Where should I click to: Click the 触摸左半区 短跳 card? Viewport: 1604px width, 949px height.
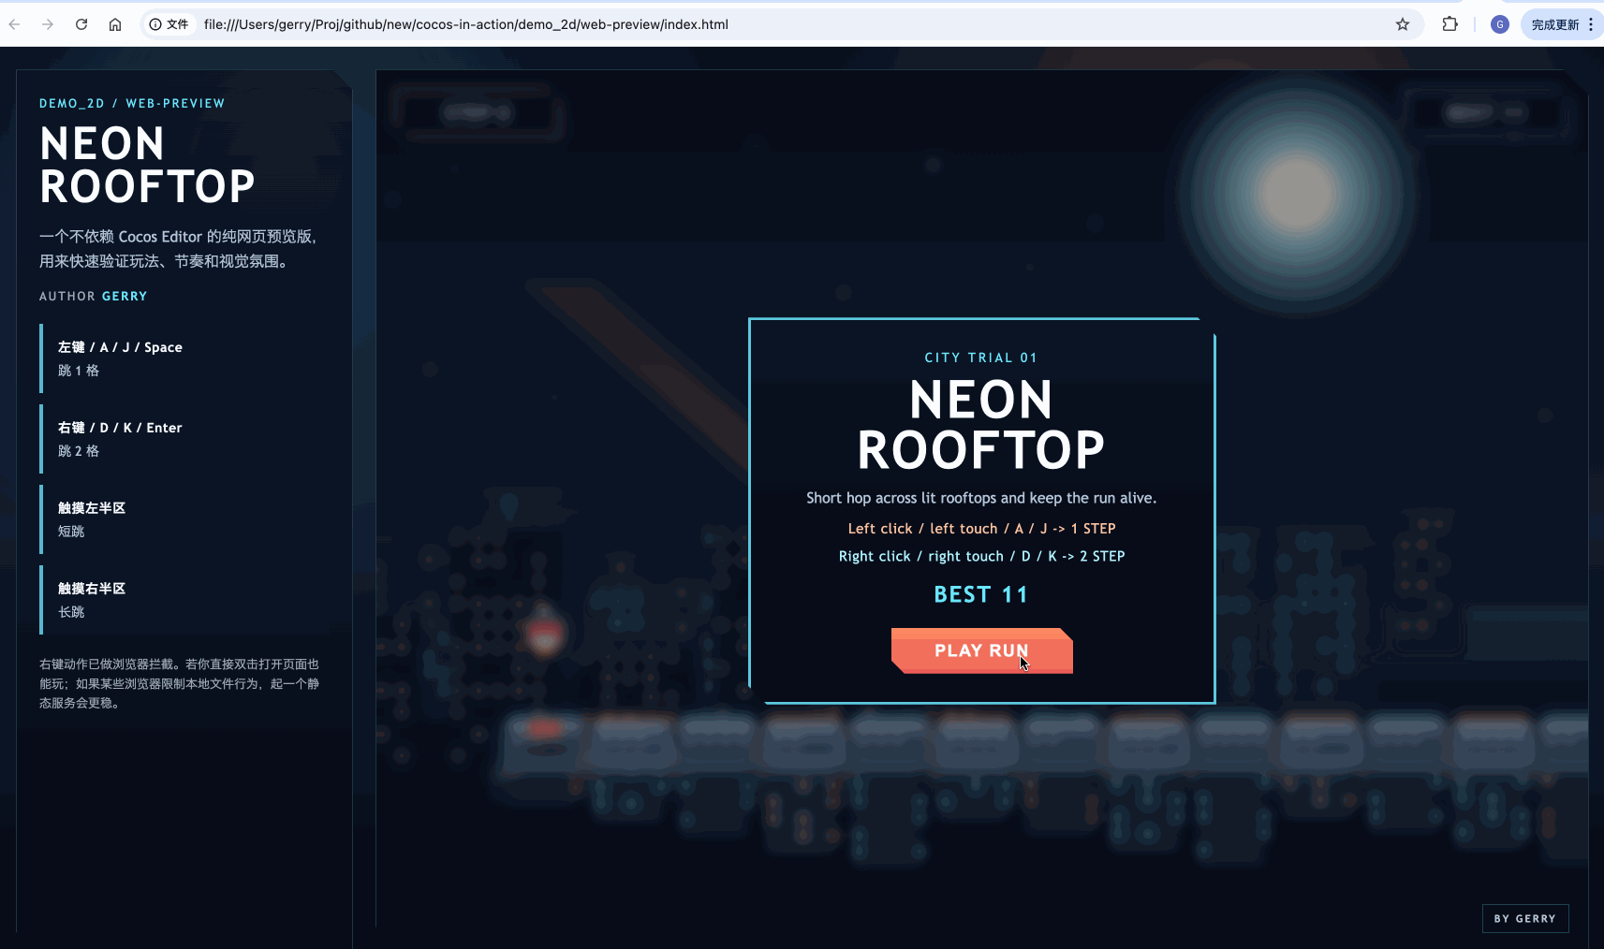[185, 519]
